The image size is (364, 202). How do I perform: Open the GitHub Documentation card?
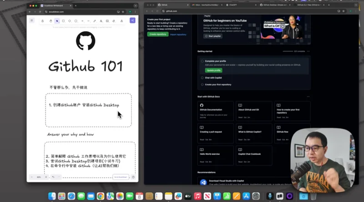pyautogui.click(x=215, y=111)
